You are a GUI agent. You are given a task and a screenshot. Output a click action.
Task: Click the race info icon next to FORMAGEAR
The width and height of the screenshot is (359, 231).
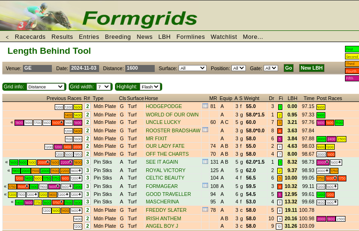(x=205, y=186)
